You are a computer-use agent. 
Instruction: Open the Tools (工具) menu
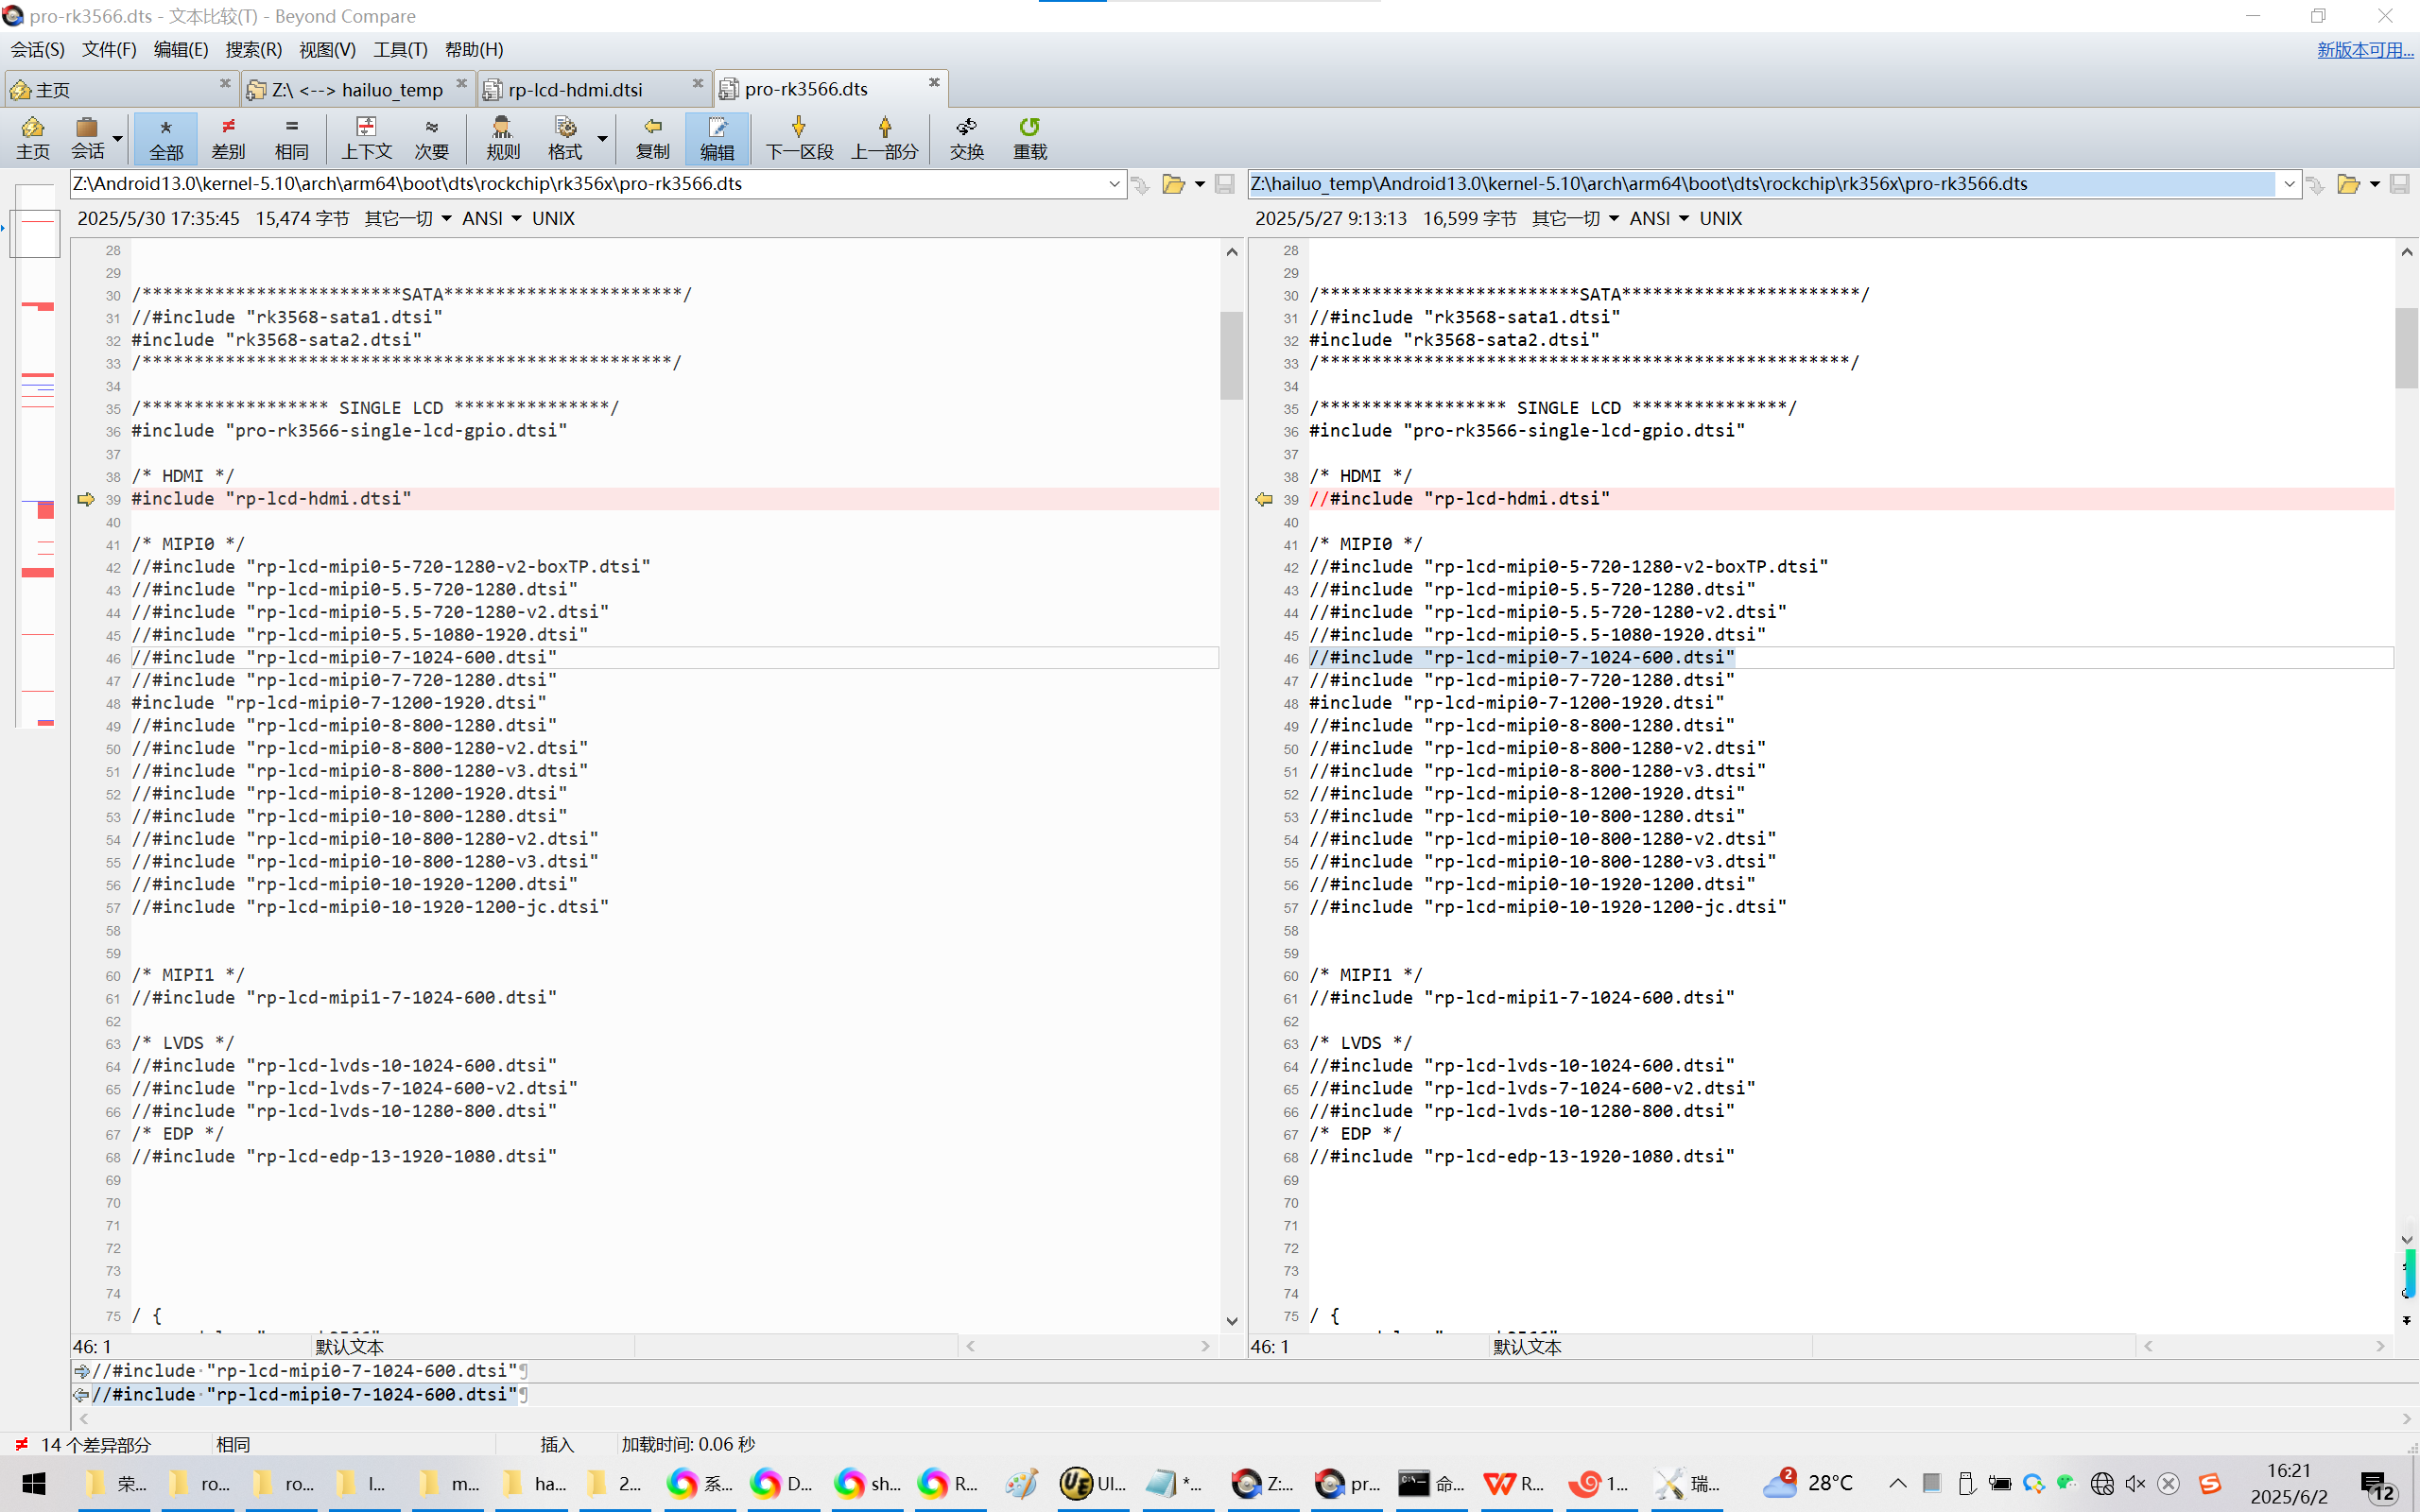point(400,49)
